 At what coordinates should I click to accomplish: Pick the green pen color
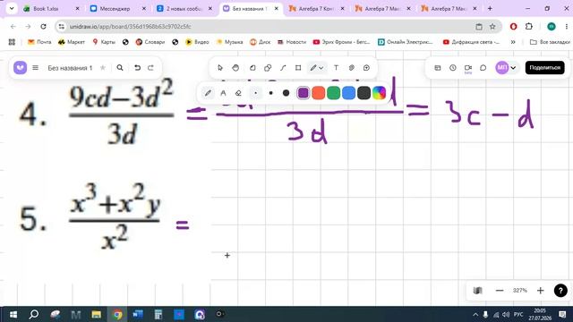click(x=333, y=93)
